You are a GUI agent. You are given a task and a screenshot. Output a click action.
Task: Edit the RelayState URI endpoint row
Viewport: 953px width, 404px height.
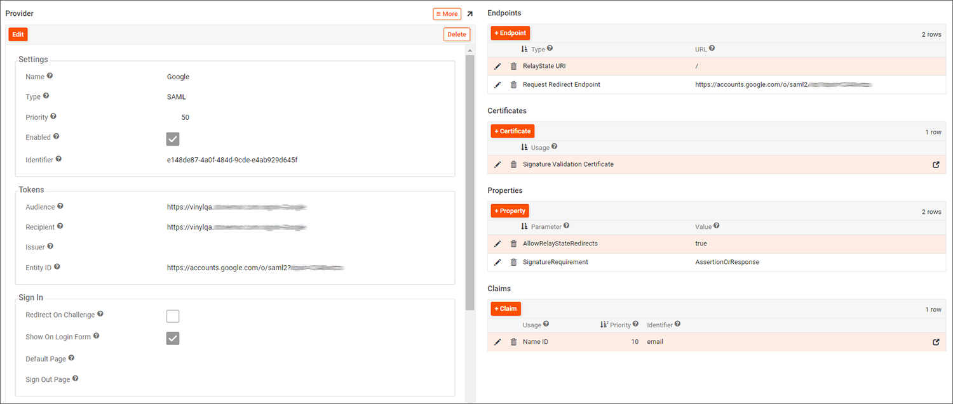pyautogui.click(x=497, y=67)
